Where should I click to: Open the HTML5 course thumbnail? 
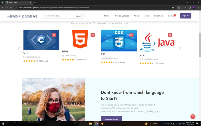pyautogui.click(x=80, y=39)
